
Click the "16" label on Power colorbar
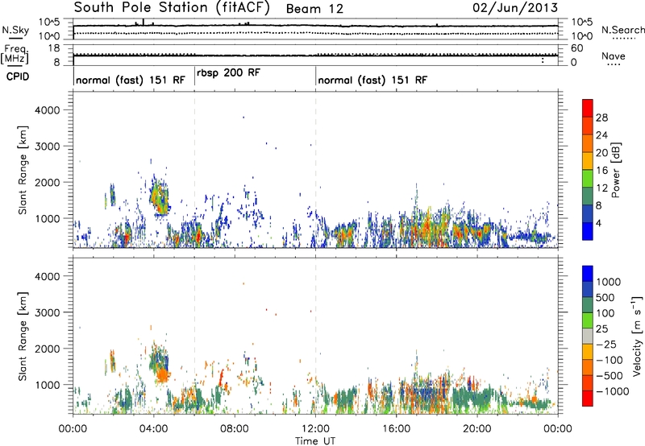click(x=601, y=171)
